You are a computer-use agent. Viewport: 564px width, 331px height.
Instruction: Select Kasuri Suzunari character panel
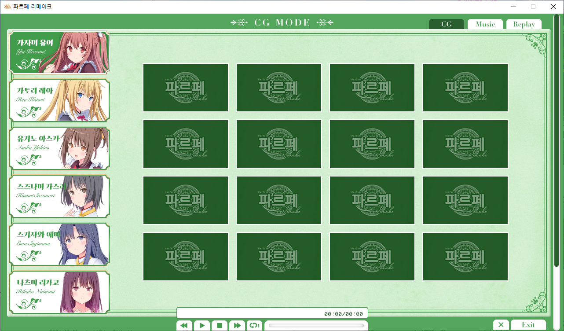pyautogui.click(x=59, y=196)
